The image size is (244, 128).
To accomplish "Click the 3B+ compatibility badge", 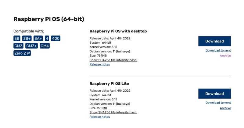I will [x=27, y=39].
